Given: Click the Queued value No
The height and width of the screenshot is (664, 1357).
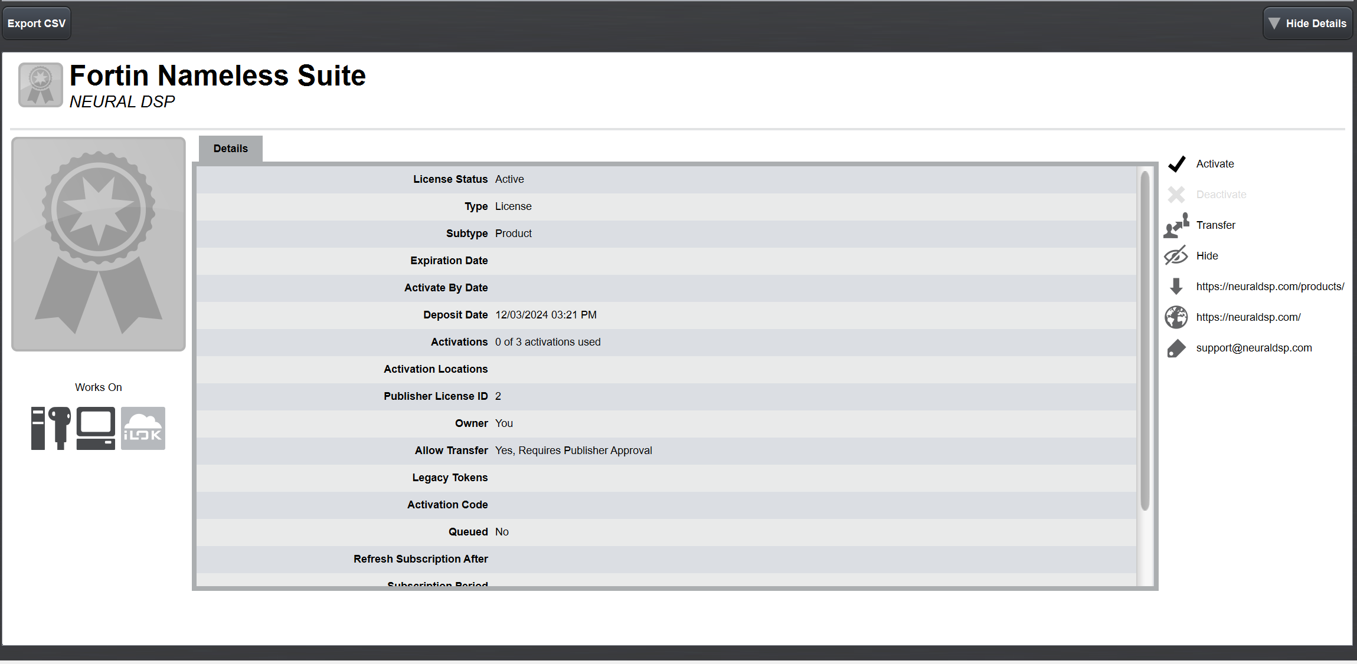Looking at the screenshot, I should [x=502, y=532].
